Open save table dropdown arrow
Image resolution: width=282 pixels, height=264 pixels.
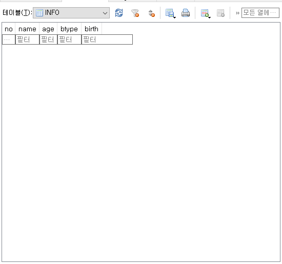[x=174, y=17]
